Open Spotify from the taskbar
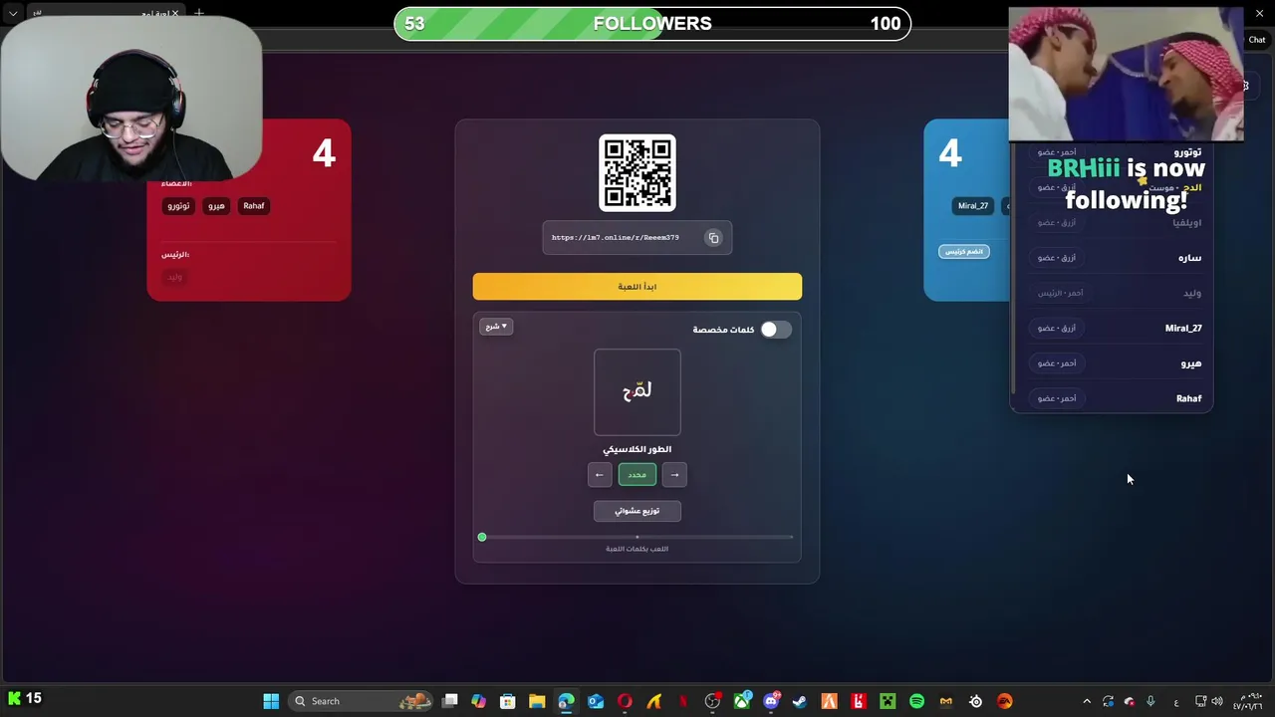1275x717 pixels. (916, 701)
